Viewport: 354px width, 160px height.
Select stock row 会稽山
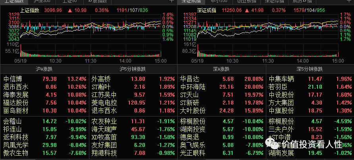44,122
